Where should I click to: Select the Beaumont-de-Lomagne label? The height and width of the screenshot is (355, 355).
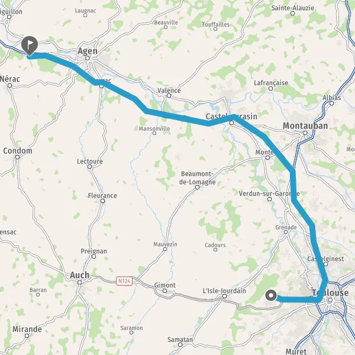[x=197, y=178]
